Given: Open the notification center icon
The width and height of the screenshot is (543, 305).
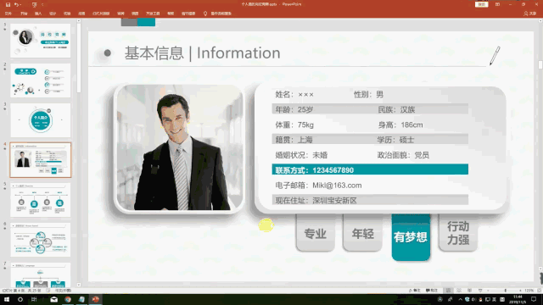Looking at the screenshot, I should (x=534, y=299).
